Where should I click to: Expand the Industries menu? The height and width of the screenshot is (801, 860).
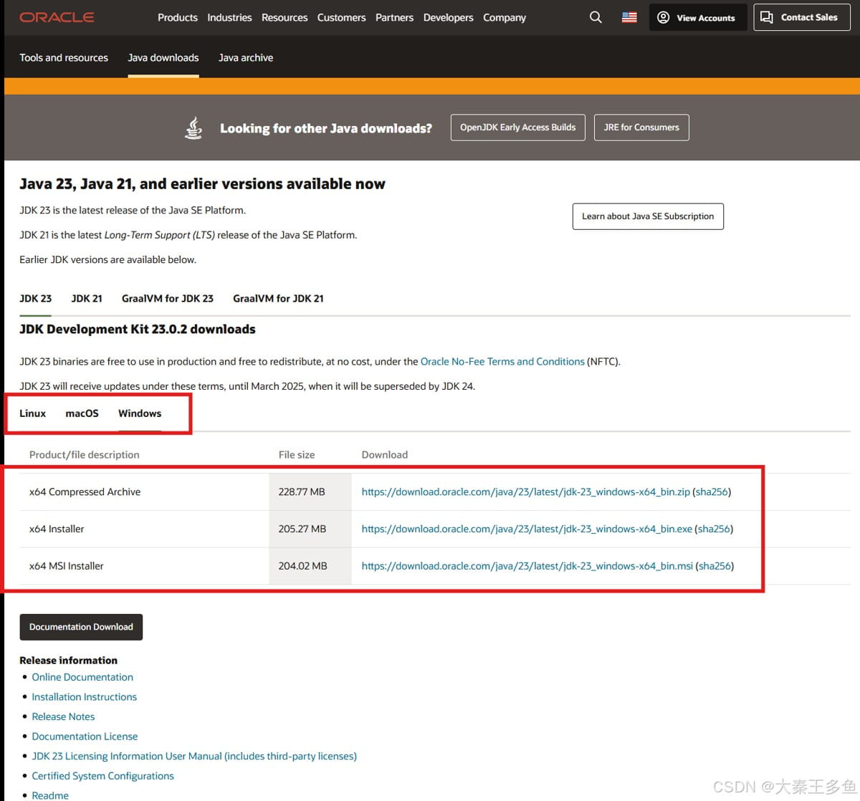229,17
